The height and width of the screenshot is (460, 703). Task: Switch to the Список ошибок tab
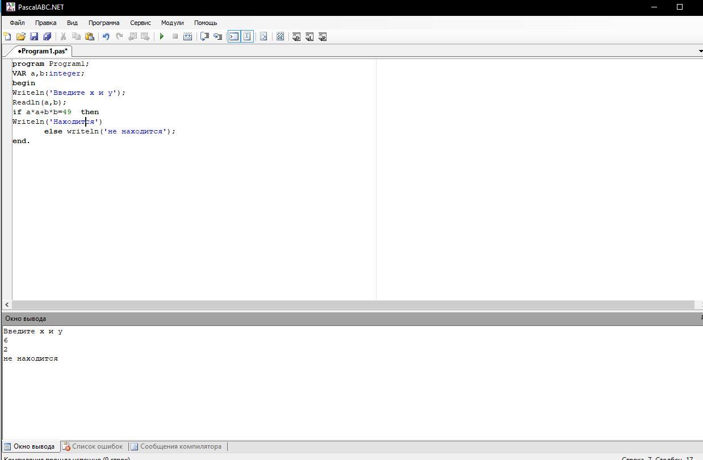[x=93, y=446]
